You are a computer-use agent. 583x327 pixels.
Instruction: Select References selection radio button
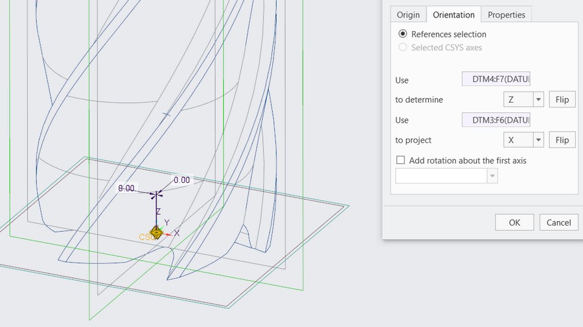[x=403, y=34]
